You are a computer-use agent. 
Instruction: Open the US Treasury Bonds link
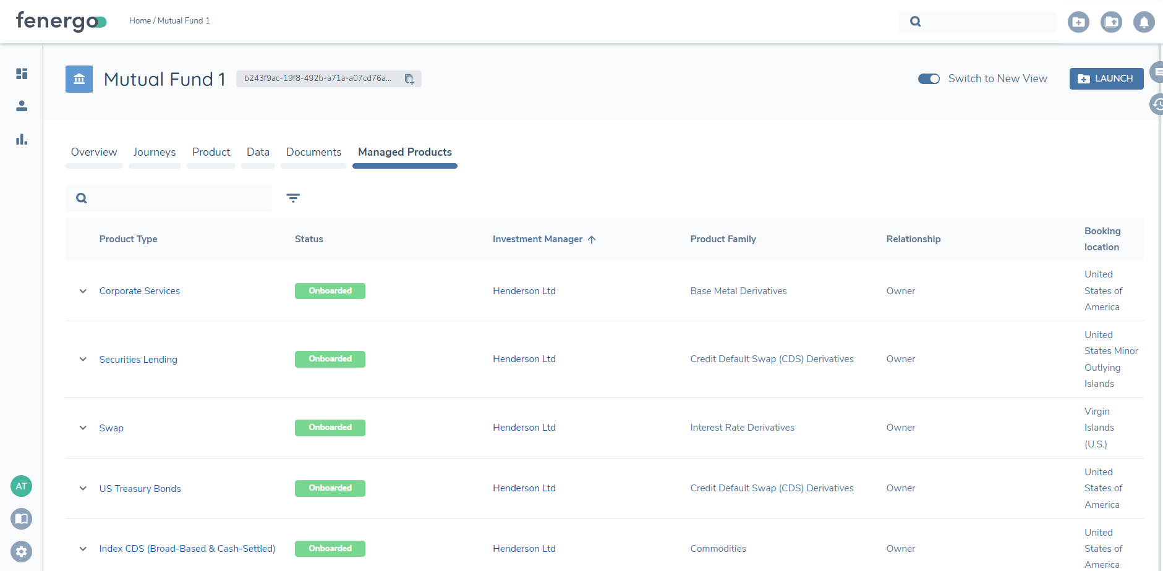[140, 489]
